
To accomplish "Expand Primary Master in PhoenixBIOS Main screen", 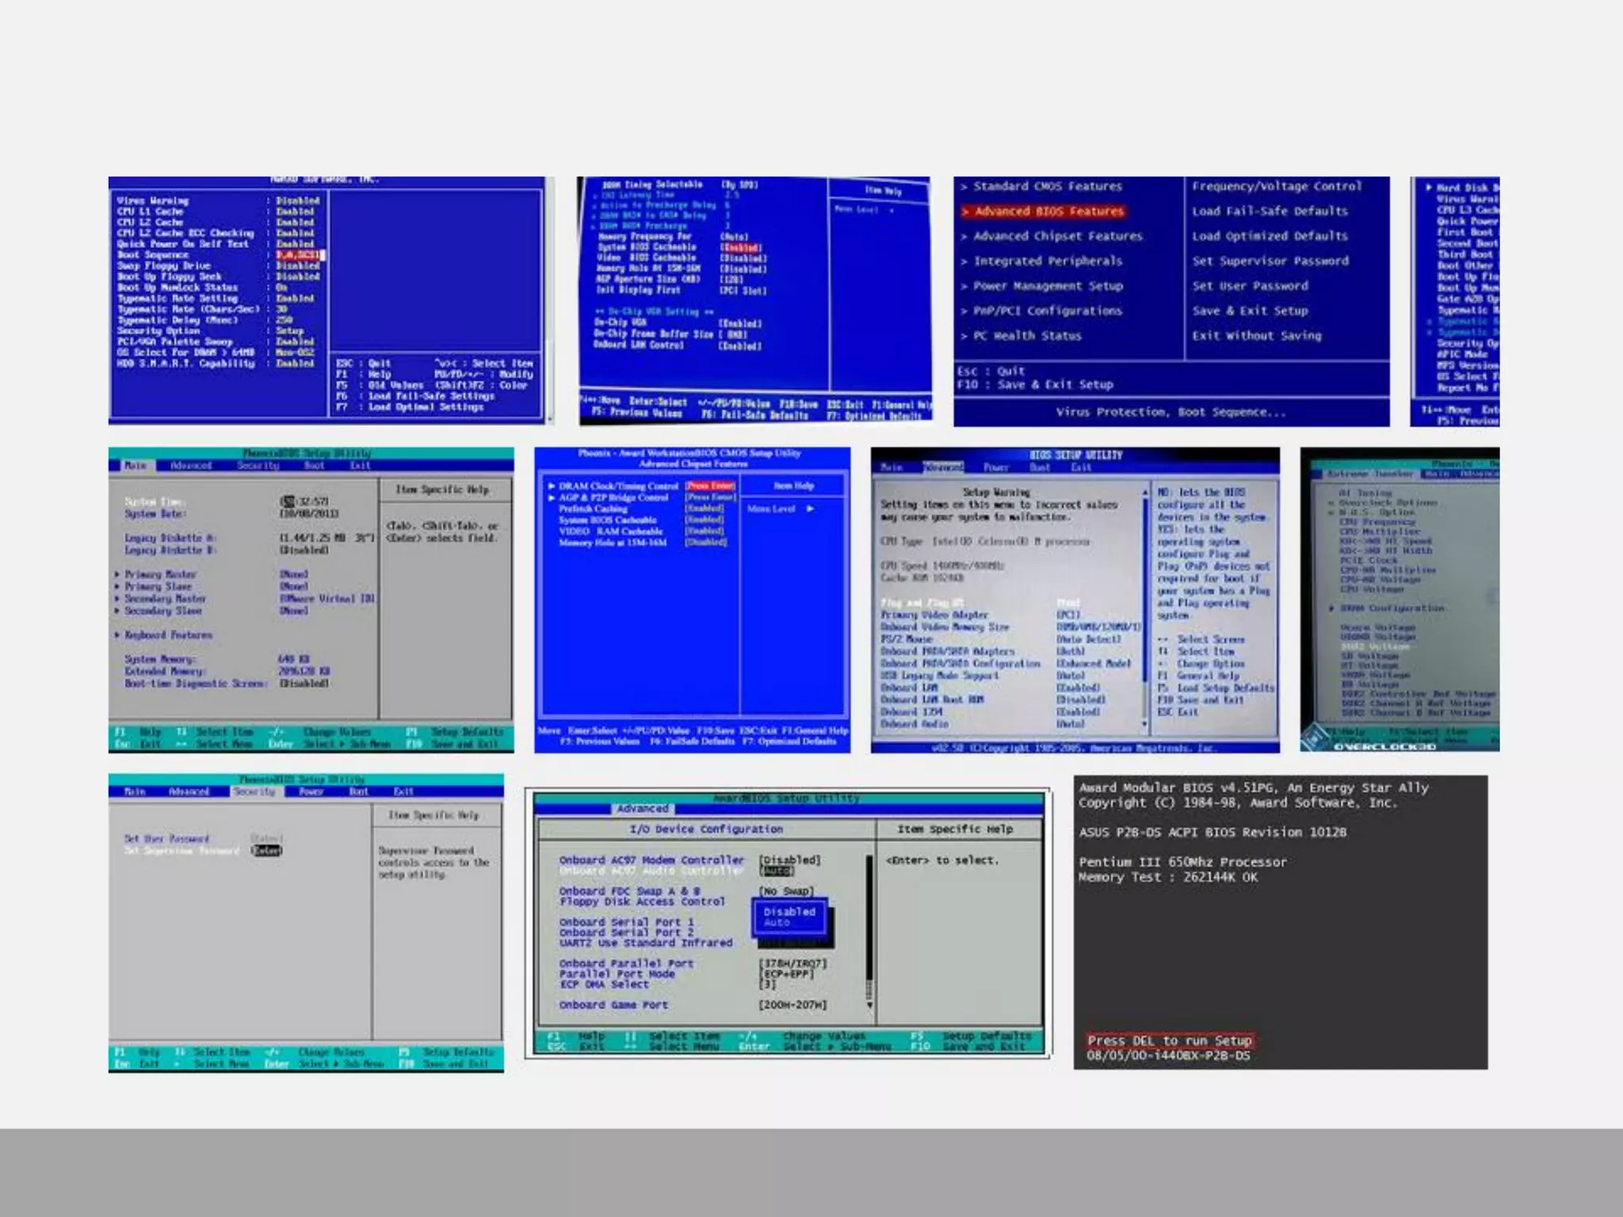I will coord(160,574).
